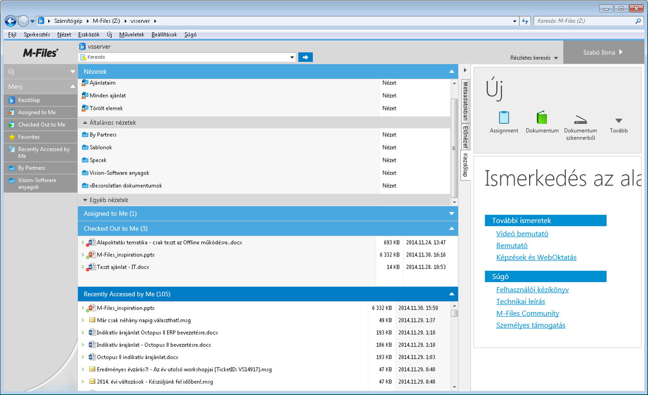This screenshot has height=395, width=648.
Task: Click the Minden ajánlat view icon
Action: click(x=85, y=96)
